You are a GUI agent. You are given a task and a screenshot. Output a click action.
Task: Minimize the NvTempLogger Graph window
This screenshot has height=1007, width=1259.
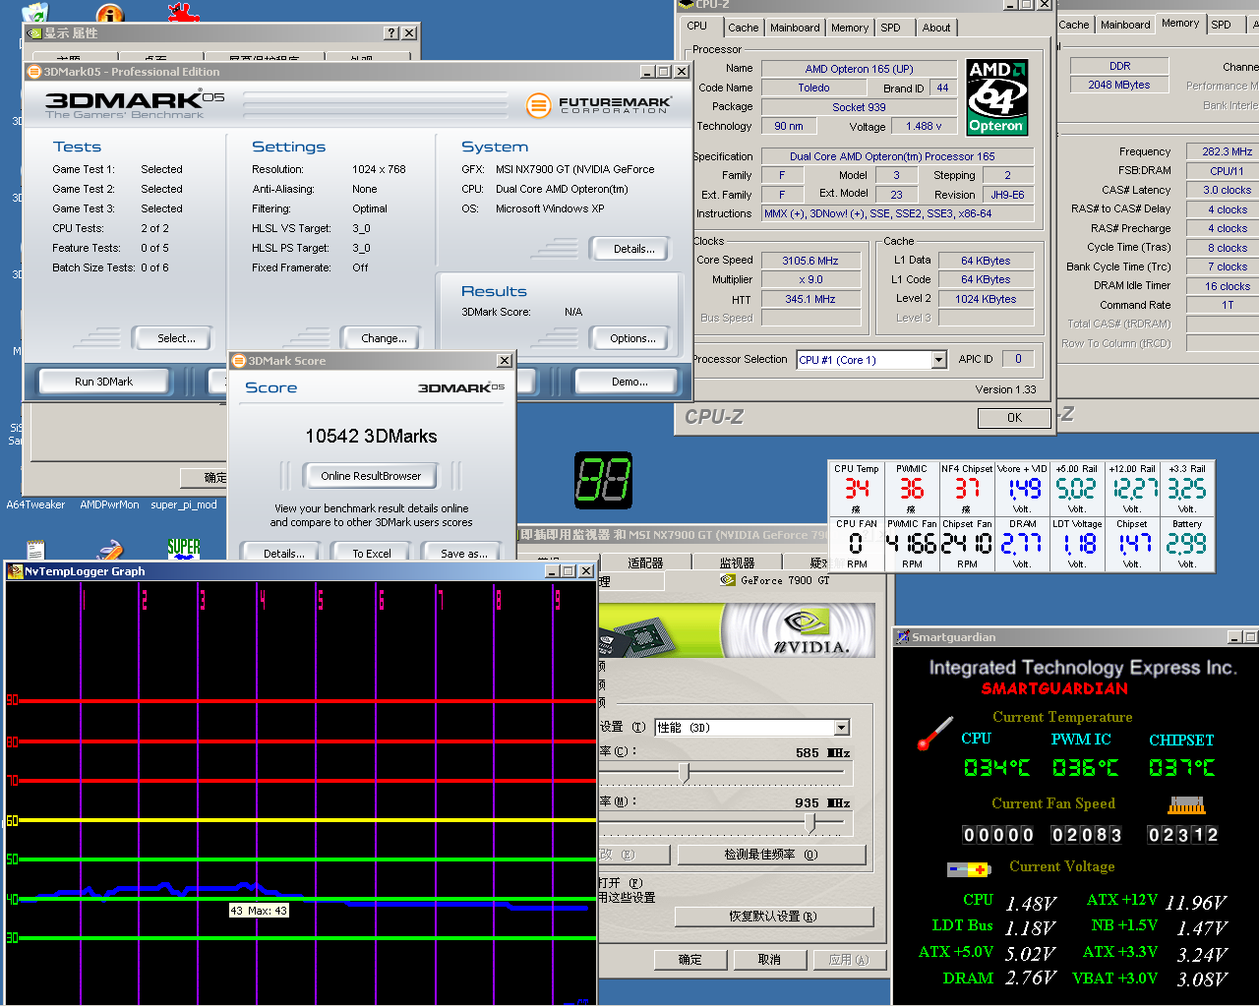[x=551, y=571]
